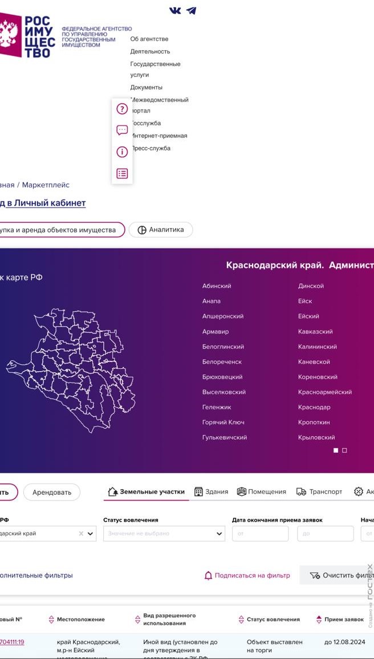The image size is (374, 659).
Task: Clear the selected region with X icon
Action: click(81, 534)
